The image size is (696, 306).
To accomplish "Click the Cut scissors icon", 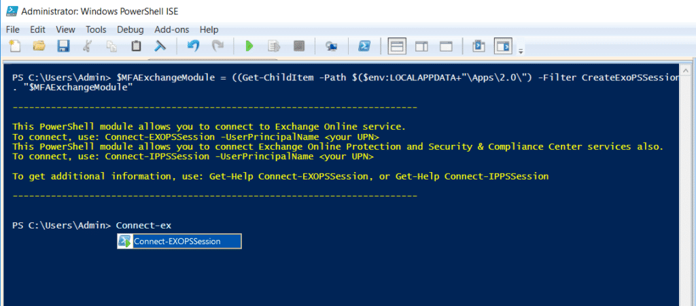I will tap(88, 46).
